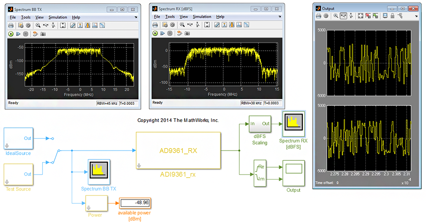Select the Power subsystem block
Image resolution: width=426 pixels, height=224 pixels.
click(96, 203)
